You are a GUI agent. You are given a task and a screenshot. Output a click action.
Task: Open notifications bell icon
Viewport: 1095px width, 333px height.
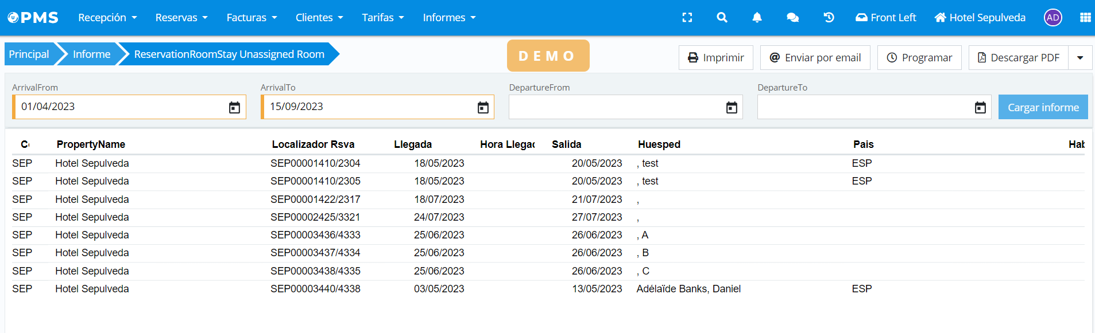click(x=757, y=18)
